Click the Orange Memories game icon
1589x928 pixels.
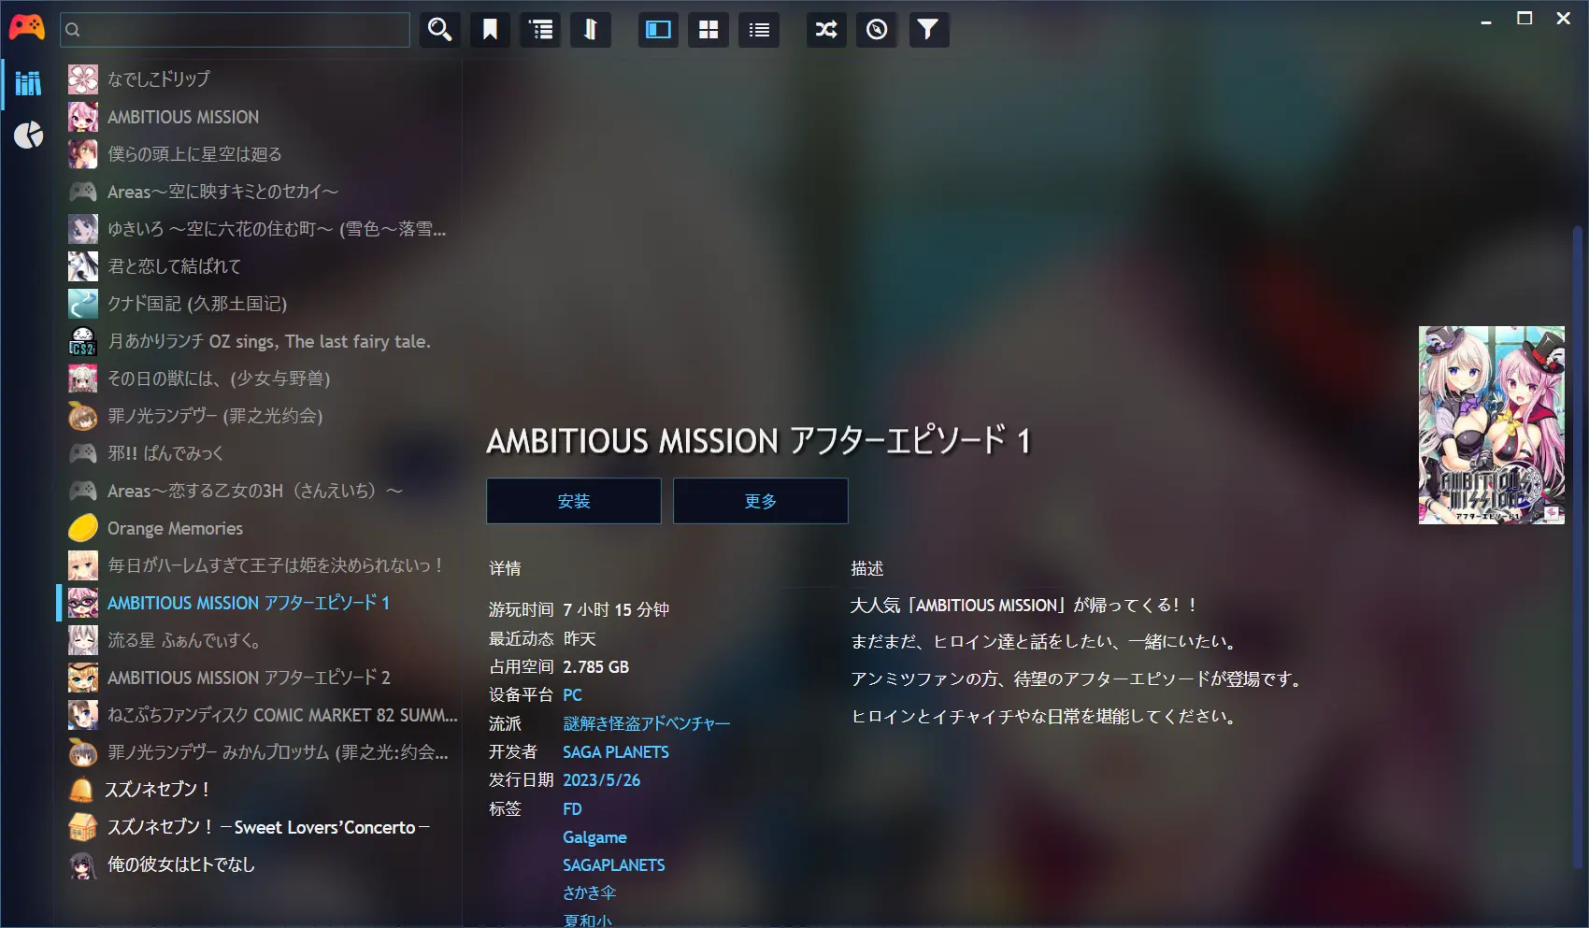(82, 528)
